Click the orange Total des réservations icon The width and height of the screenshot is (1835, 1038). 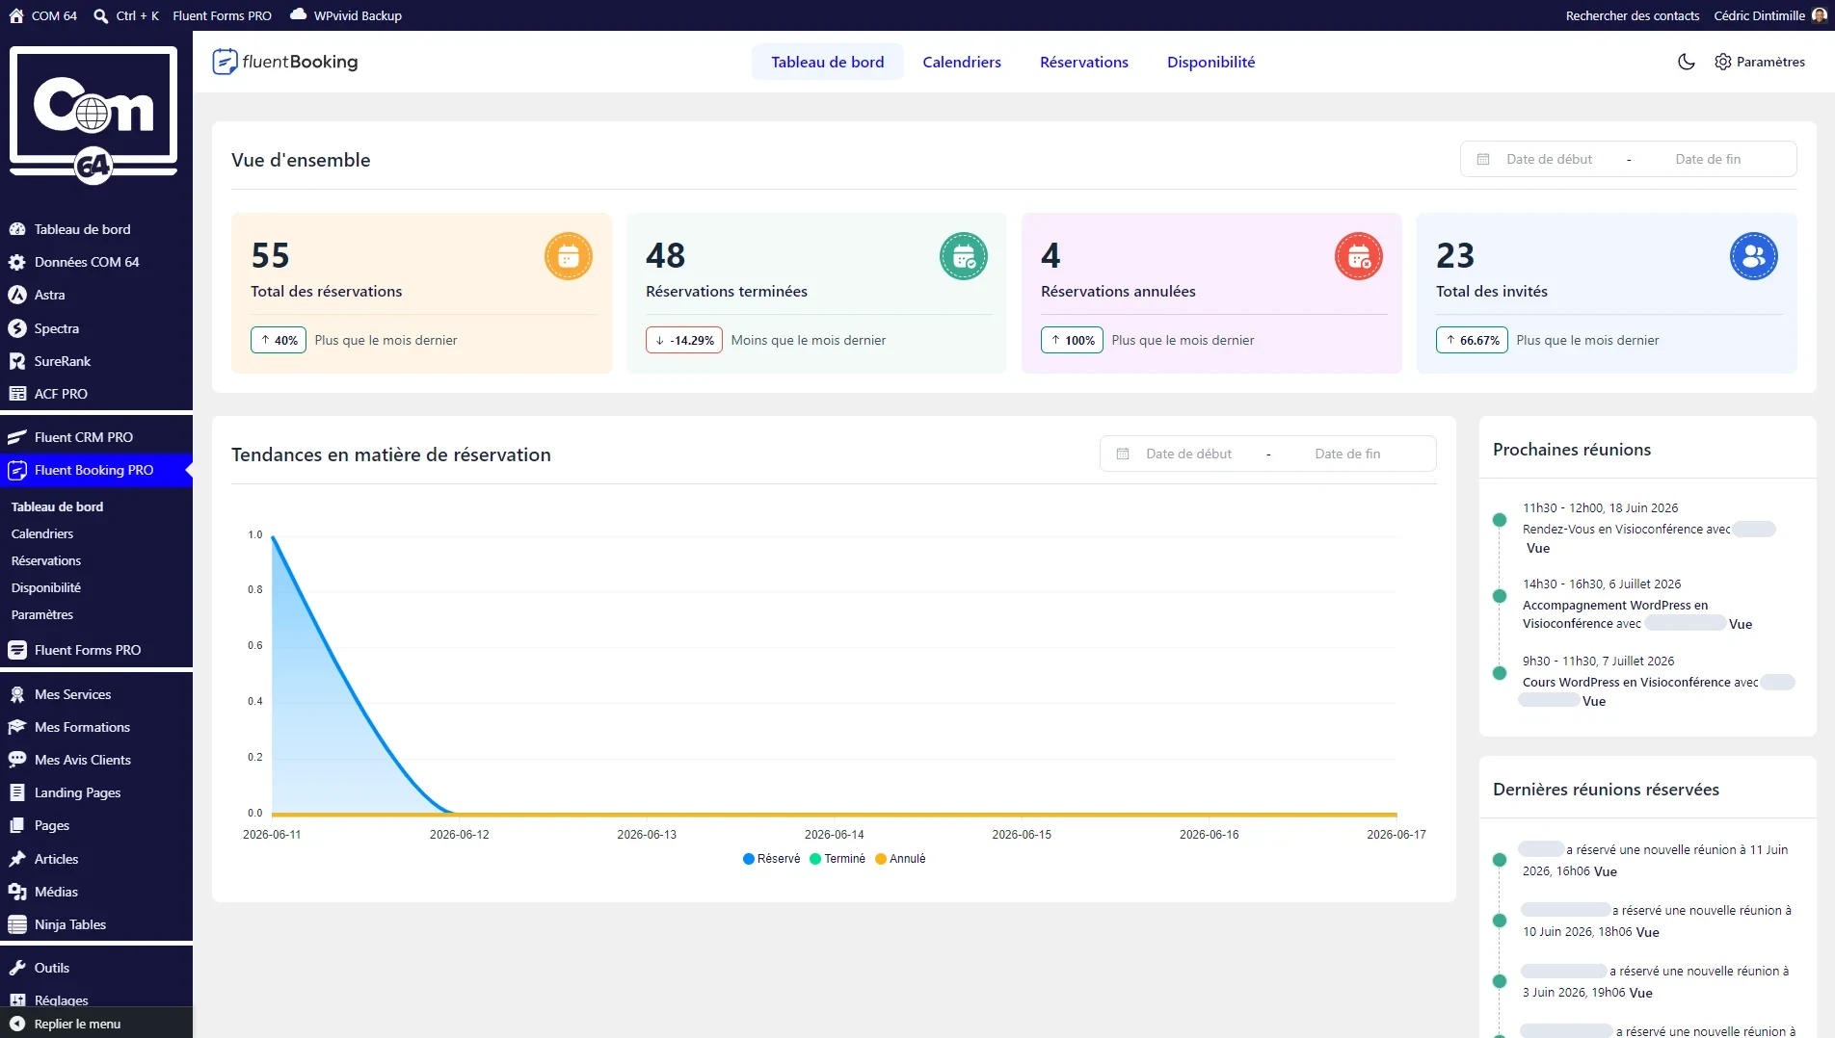[569, 256]
